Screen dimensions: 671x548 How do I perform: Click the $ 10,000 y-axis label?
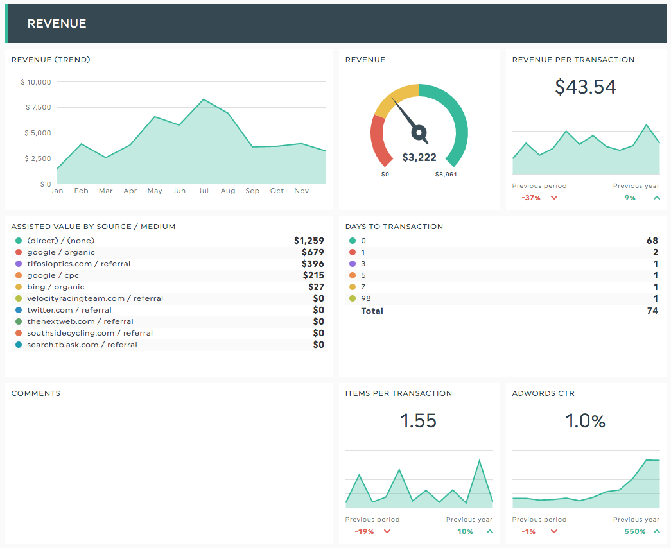36,82
